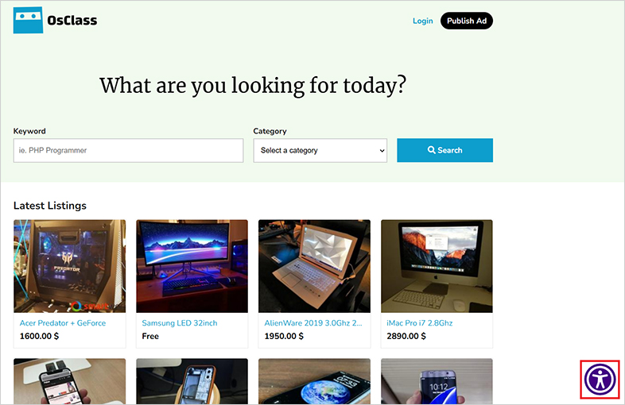The height and width of the screenshot is (405, 625).
Task: Open the Samsung LED monitor thumbnail
Action: click(192, 266)
